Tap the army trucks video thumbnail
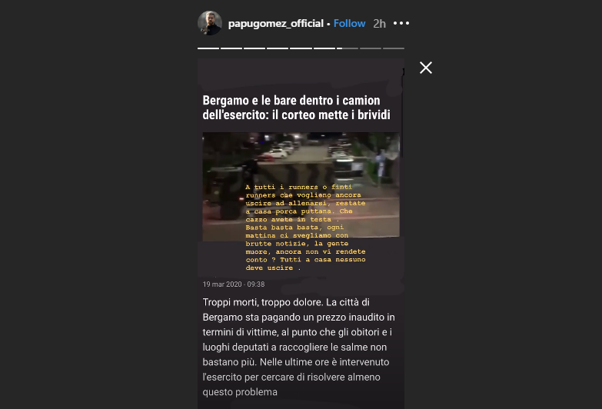This screenshot has height=409, width=602. 301,187
